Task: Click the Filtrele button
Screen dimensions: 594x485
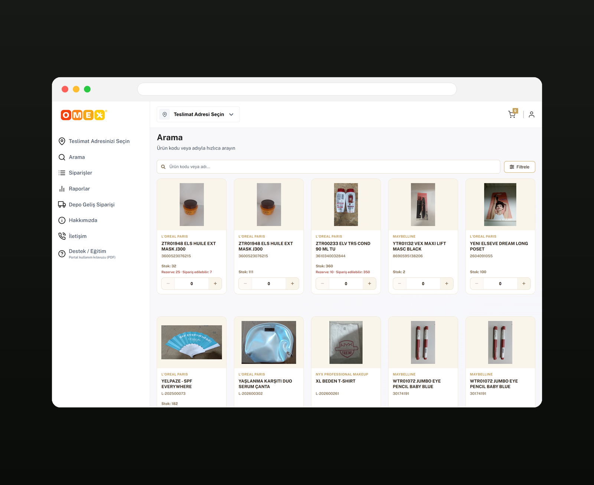Action: [519, 167]
